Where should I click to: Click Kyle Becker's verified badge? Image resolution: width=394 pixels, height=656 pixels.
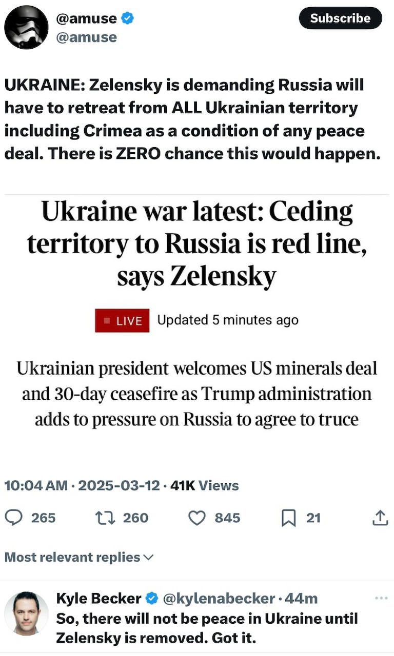tap(152, 598)
